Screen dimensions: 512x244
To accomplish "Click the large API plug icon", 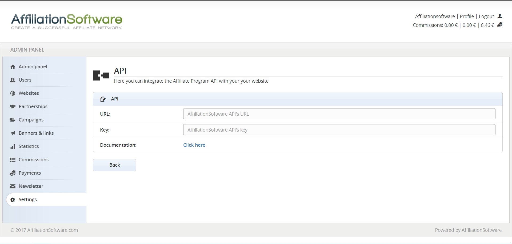I will coord(101,75).
